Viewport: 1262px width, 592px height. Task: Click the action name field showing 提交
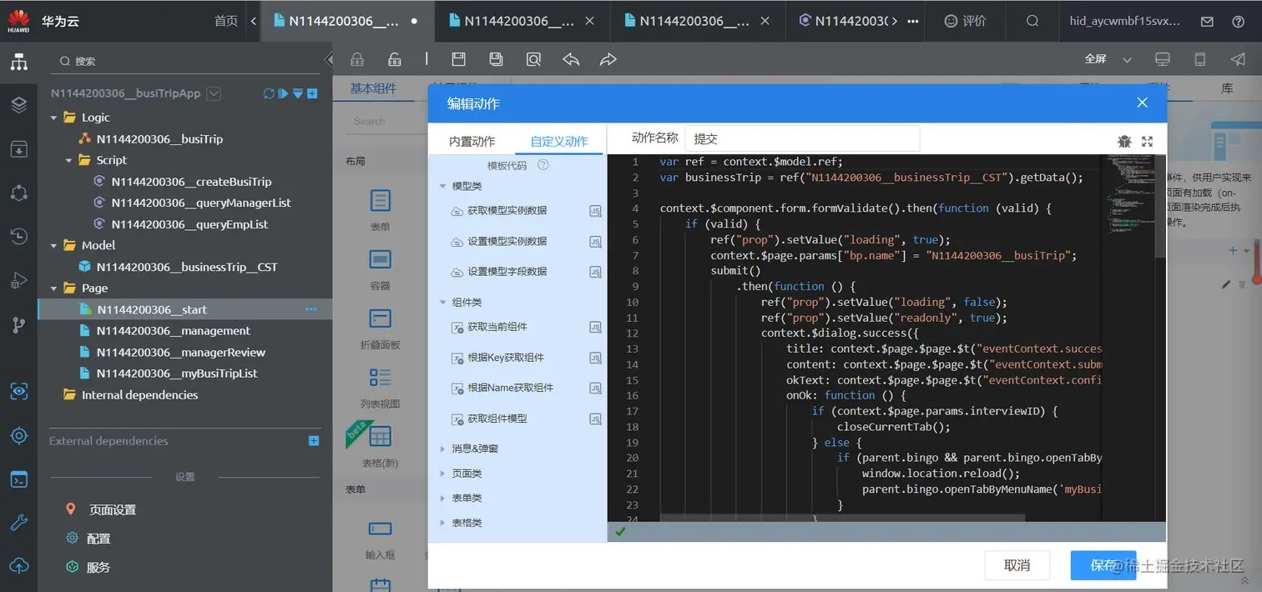click(801, 138)
